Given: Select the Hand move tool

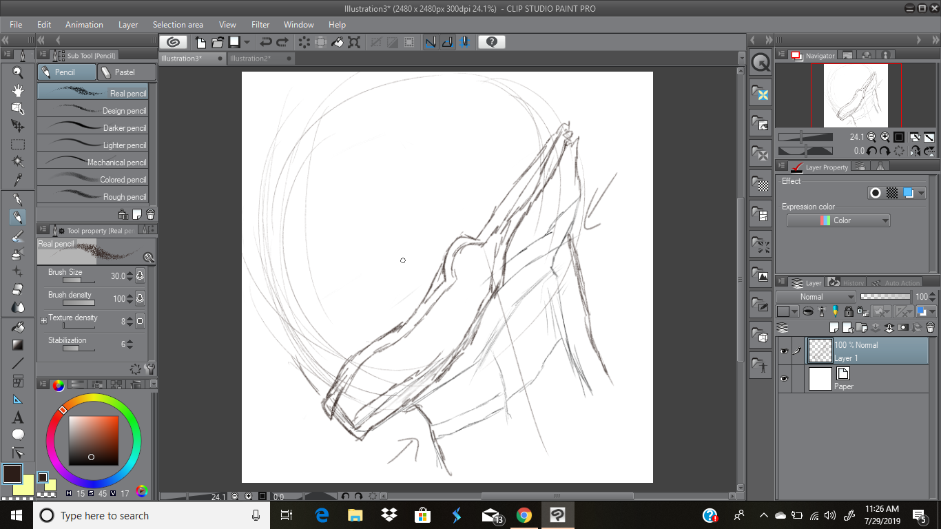Looking at the screenshot, I should tap(18, 91).
